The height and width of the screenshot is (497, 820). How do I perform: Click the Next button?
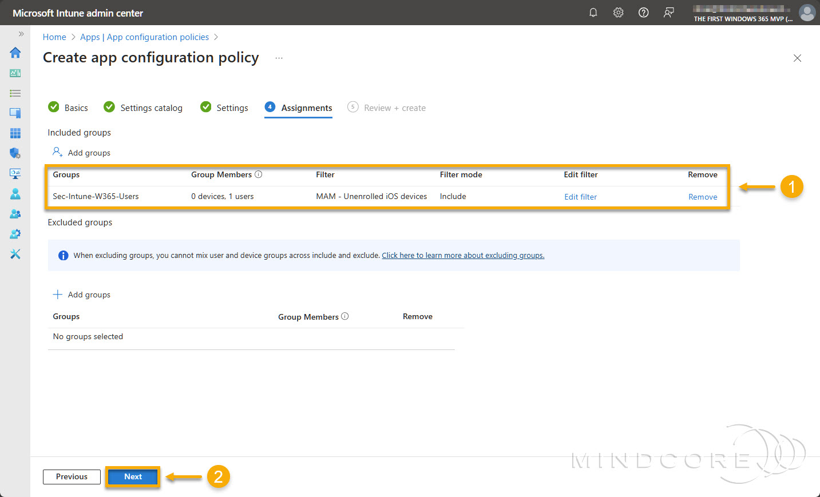click(133, 477)
